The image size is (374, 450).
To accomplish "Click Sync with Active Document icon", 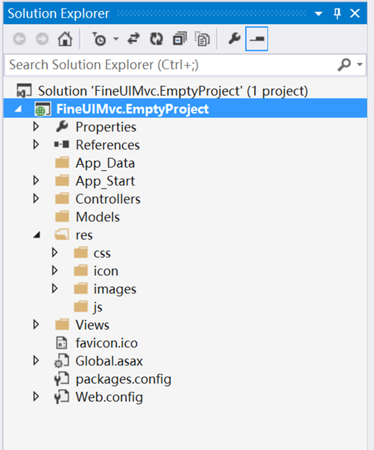I will (x=133, y=39).
